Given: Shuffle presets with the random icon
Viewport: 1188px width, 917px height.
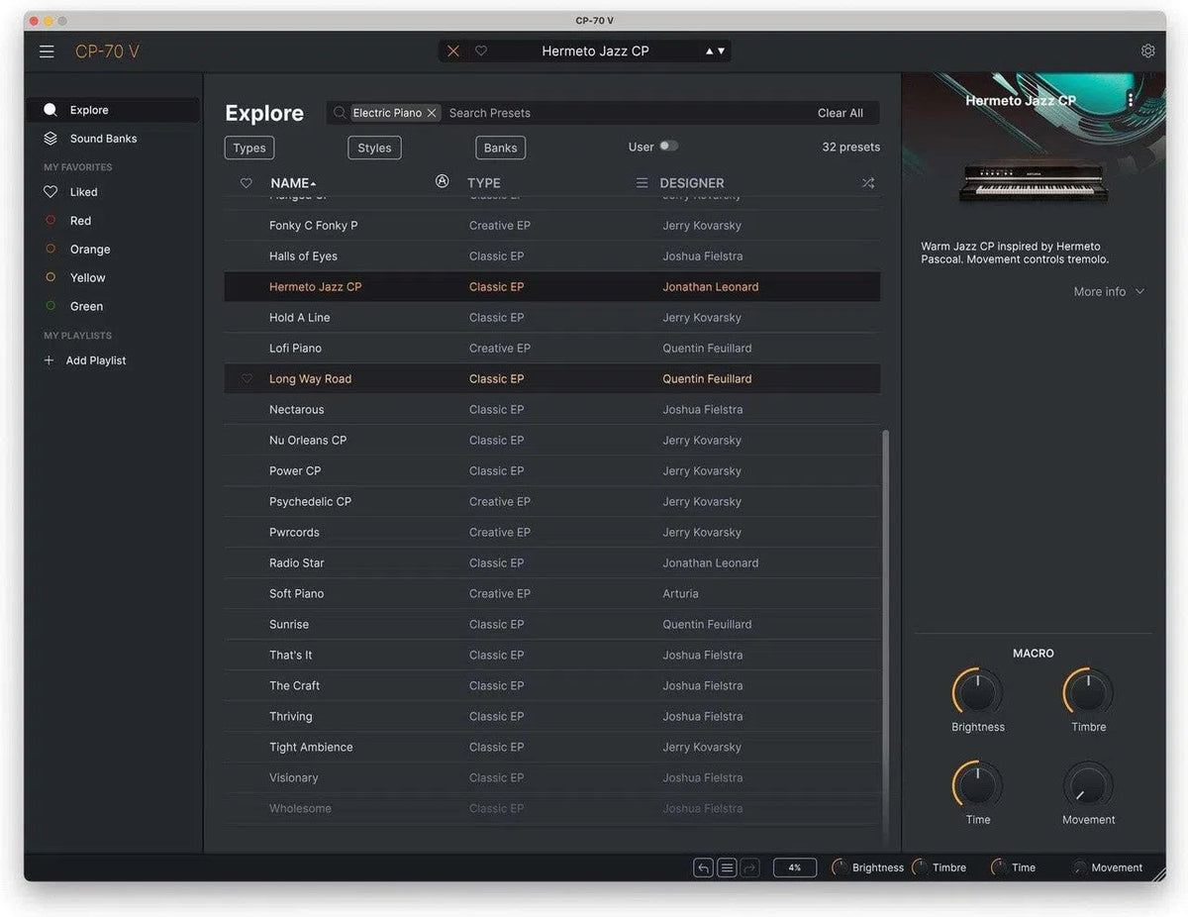Looking at the screenshot, I should 868,183.
